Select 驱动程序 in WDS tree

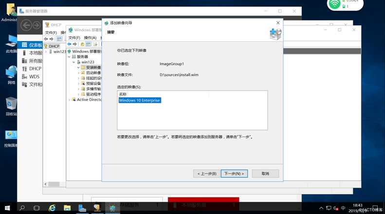(x=93, y=94)
